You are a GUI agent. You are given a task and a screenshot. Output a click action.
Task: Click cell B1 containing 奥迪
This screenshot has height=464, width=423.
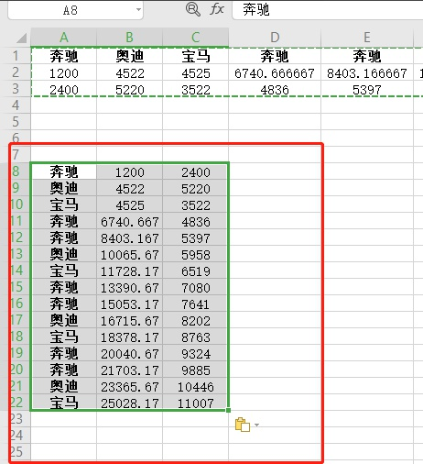tap(129, 56)
